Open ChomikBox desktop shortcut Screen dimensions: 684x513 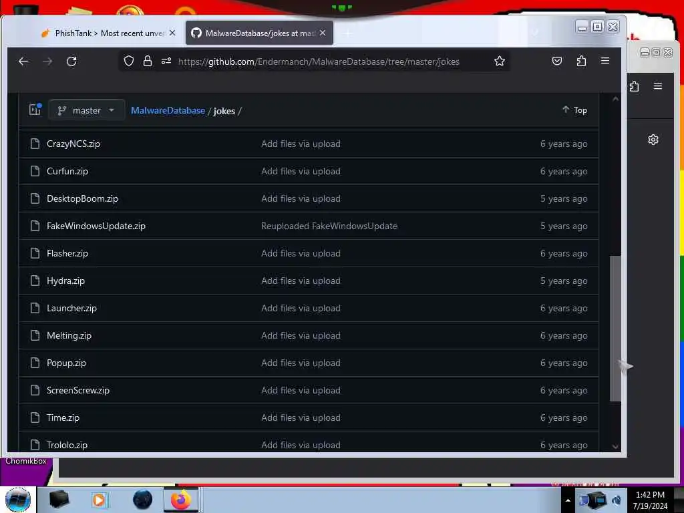pyautogui.click(x=26, y=461)
